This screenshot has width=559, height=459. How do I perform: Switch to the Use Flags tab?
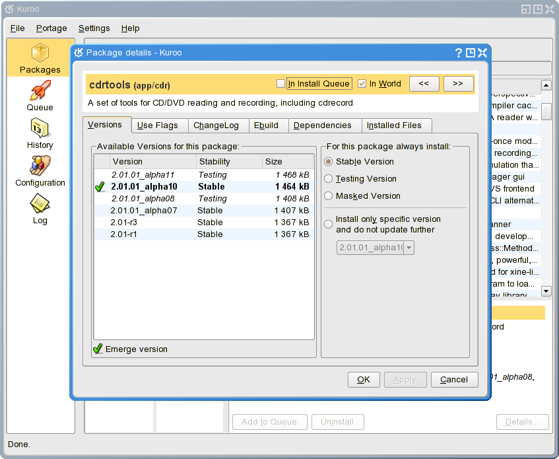160,125
